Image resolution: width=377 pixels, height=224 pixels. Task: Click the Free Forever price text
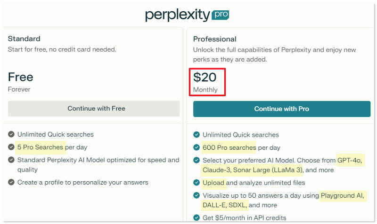click(21, 80)
